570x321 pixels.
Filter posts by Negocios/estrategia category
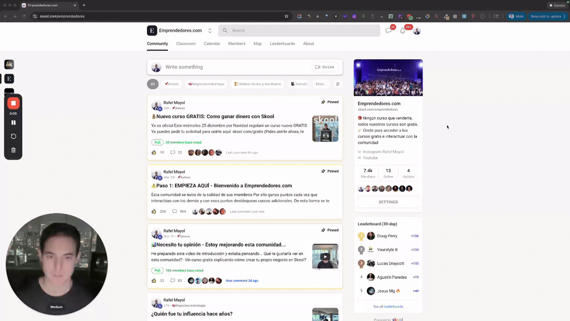click(206, 84)
